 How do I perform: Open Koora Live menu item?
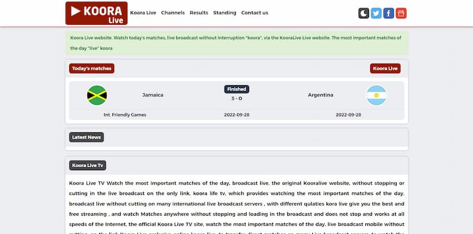click(143, 12)
